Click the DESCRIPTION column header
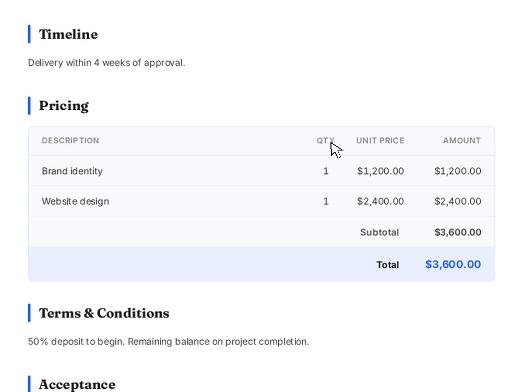 (x=70, y=141)
